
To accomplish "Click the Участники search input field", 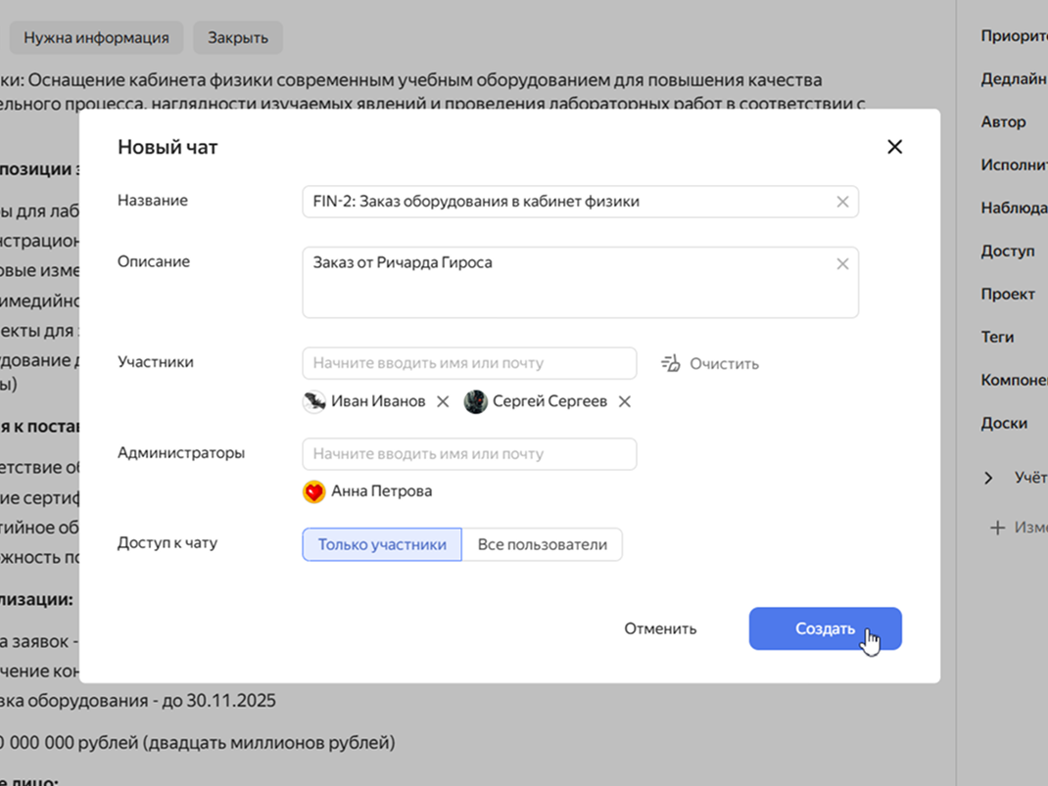I will [x=469, y=363].
